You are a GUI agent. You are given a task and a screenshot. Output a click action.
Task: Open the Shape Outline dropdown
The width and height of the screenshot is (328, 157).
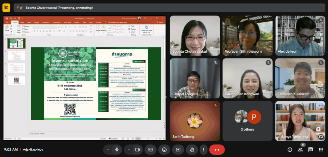click(x=119, y=29)
